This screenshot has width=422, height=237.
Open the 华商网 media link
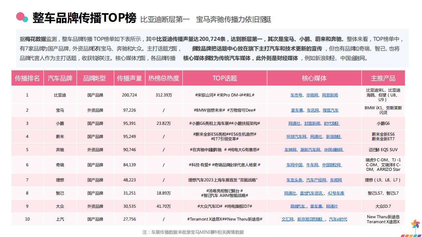[312, 95]
